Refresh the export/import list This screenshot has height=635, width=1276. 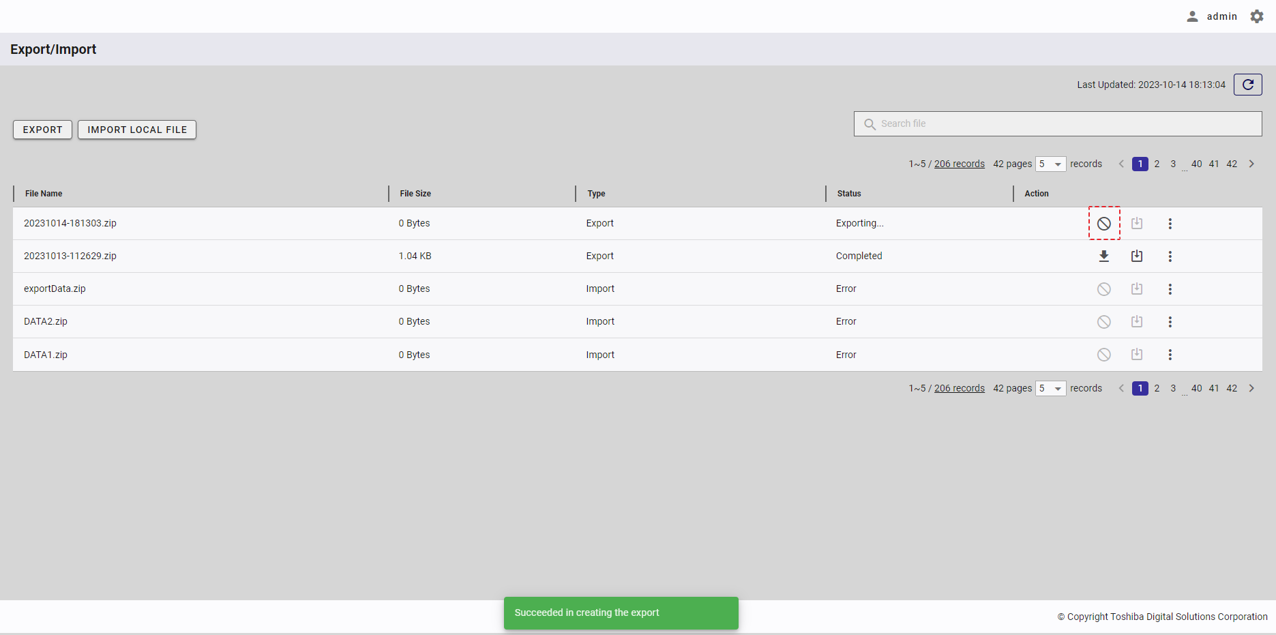click(x=1247, y=85)
